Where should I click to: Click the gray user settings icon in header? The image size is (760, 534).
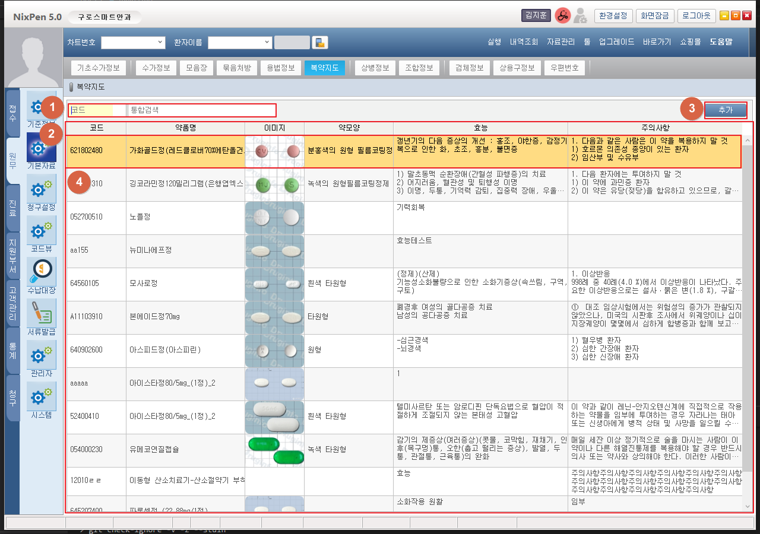pyautogui.click(x=580, y=16)
